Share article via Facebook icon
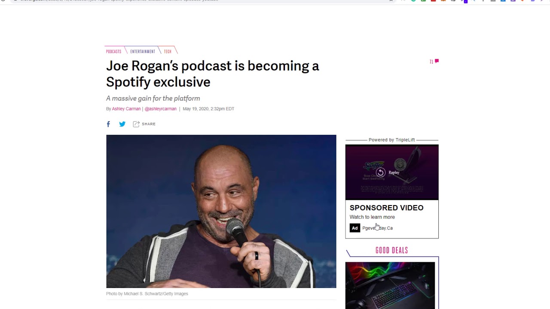Viewport: 550px width, 309px height. [108, 124]
